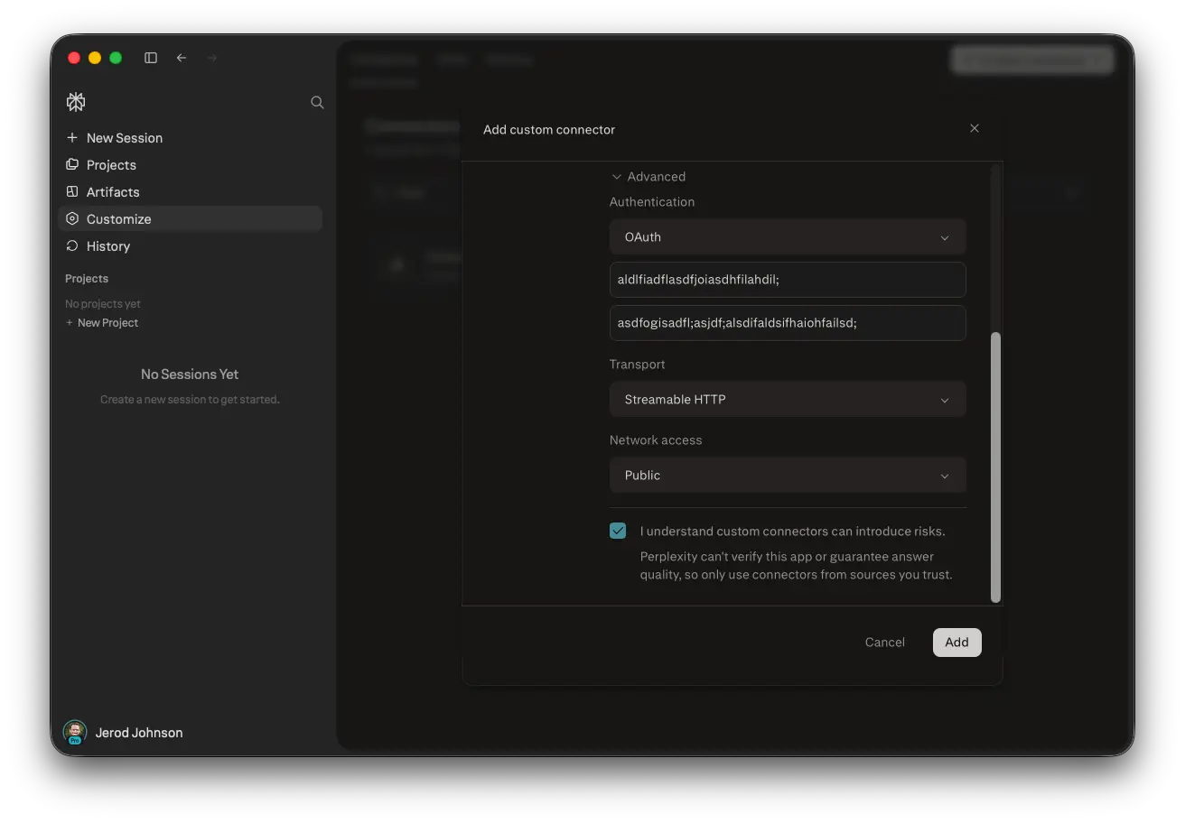The height and width of the screenshot is (823, 1185).
Task: Go forward with the right arrow
Action: (x=212, y=58)
